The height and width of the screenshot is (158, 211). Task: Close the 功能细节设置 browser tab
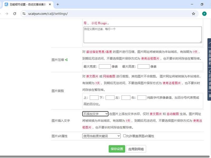pos(50,4)
